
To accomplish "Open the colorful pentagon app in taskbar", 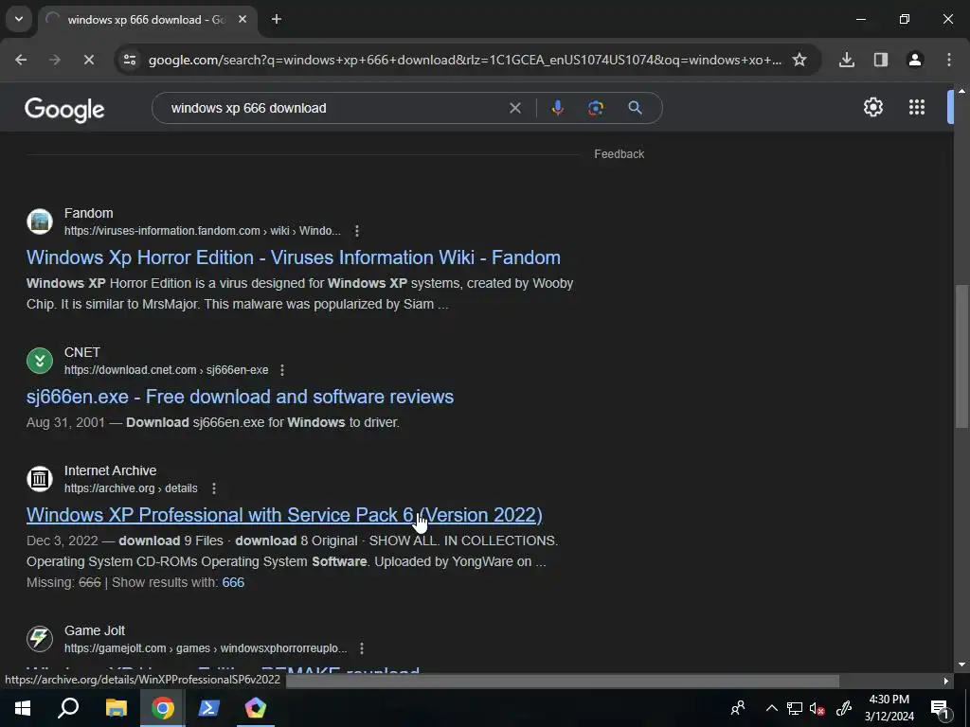I will pyautogui.click(x=256, y=708).
